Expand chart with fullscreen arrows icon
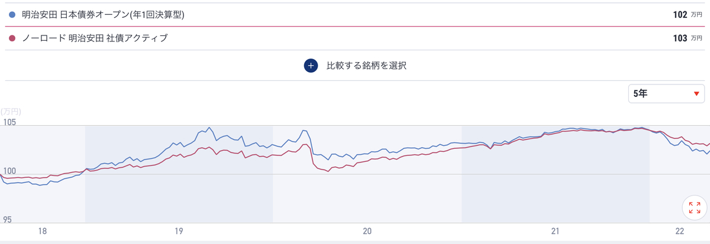Viewport: 710px width, 244px height. pyautogui.click(x=694, y=207)
